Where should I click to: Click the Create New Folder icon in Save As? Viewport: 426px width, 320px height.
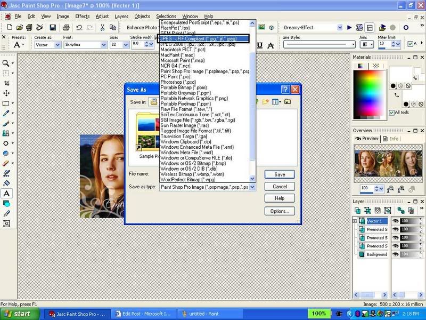click(265, 102)
